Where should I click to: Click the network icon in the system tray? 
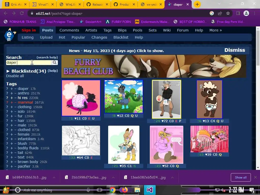click(x=217, y=190)
